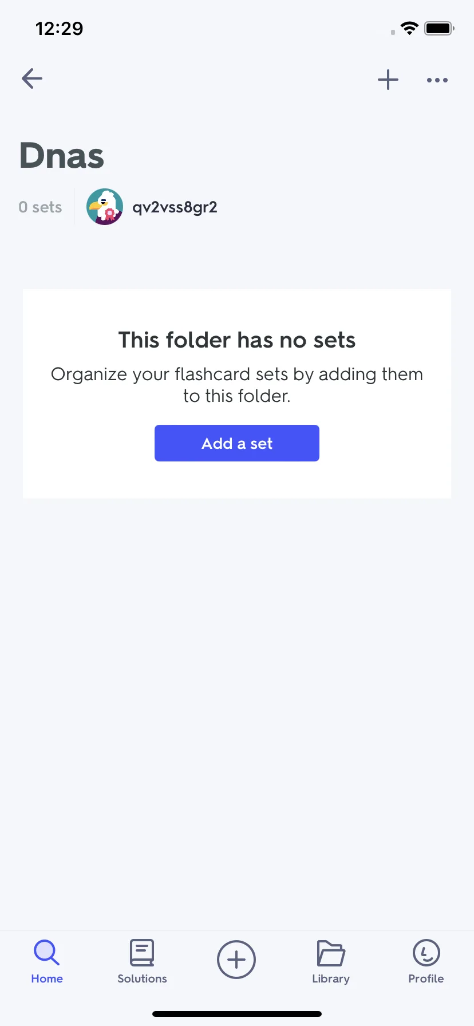Tap the This folder has no sets heading

(237, 340)
